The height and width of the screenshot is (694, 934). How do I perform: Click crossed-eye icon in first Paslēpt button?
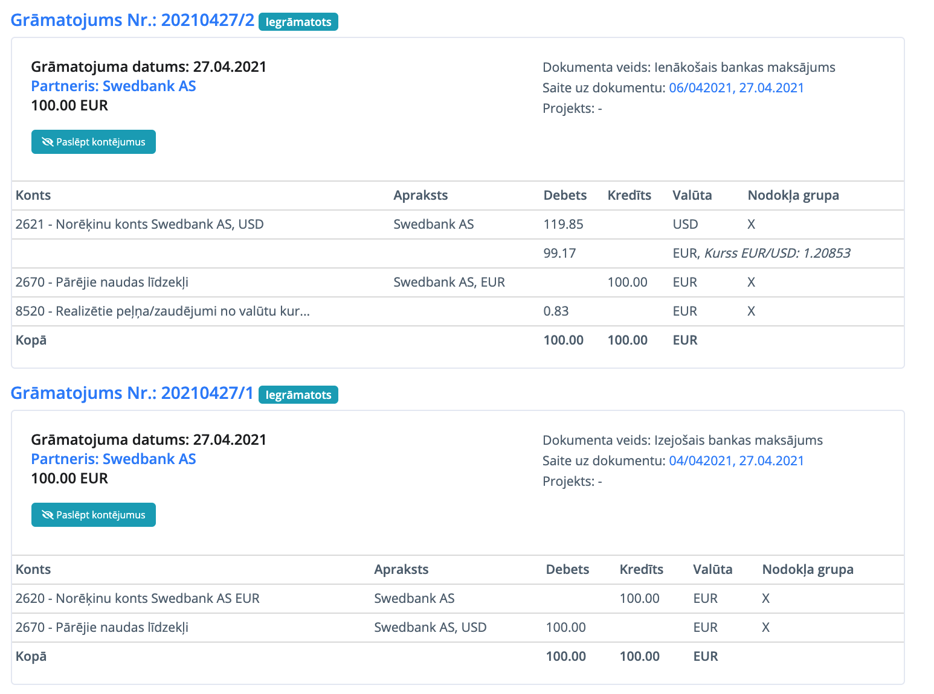(x=47, y=142)
